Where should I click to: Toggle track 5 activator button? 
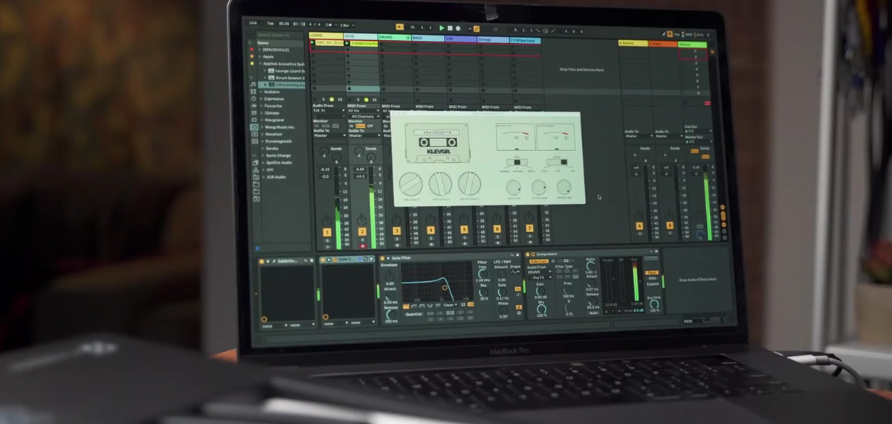(x=464, y=230)
